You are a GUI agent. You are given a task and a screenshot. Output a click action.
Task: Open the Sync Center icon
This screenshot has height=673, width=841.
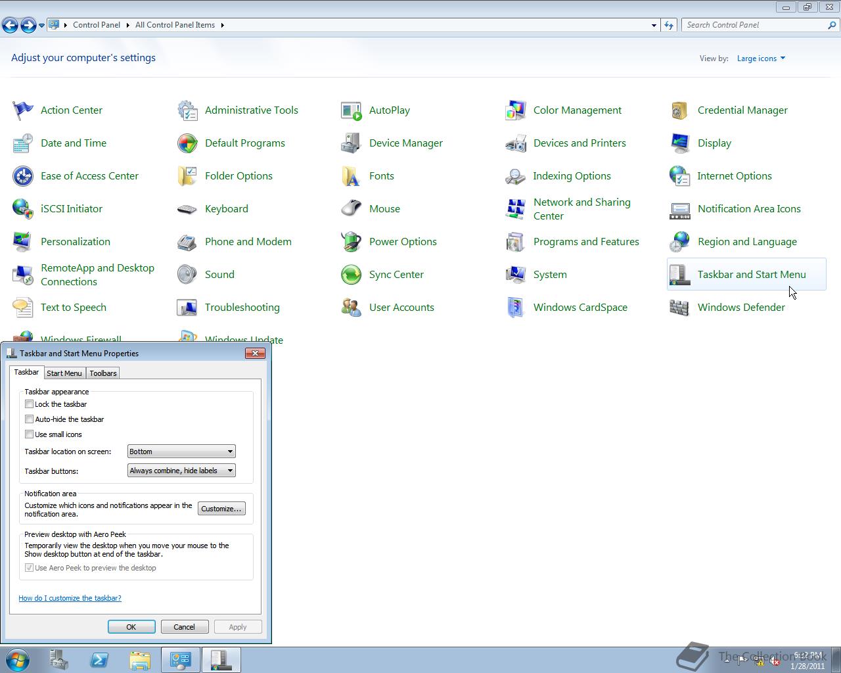(352, 275)
